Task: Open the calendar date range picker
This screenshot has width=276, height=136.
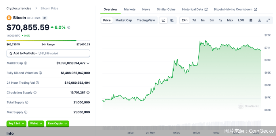Action: tap(251, 20)
